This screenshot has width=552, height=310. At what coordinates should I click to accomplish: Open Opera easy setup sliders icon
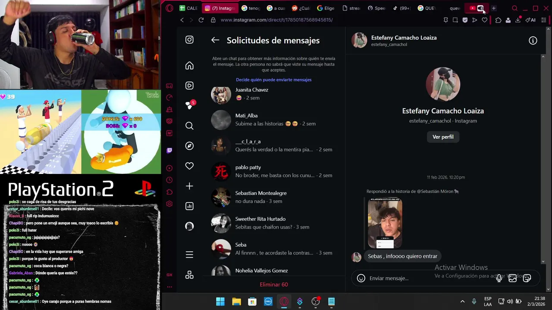[x=544, y=20]
